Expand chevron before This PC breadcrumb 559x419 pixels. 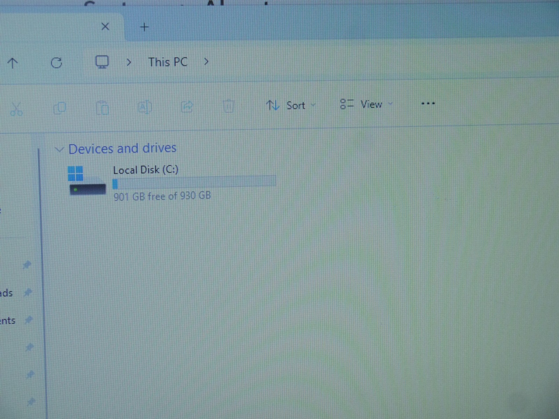point(129,63)
